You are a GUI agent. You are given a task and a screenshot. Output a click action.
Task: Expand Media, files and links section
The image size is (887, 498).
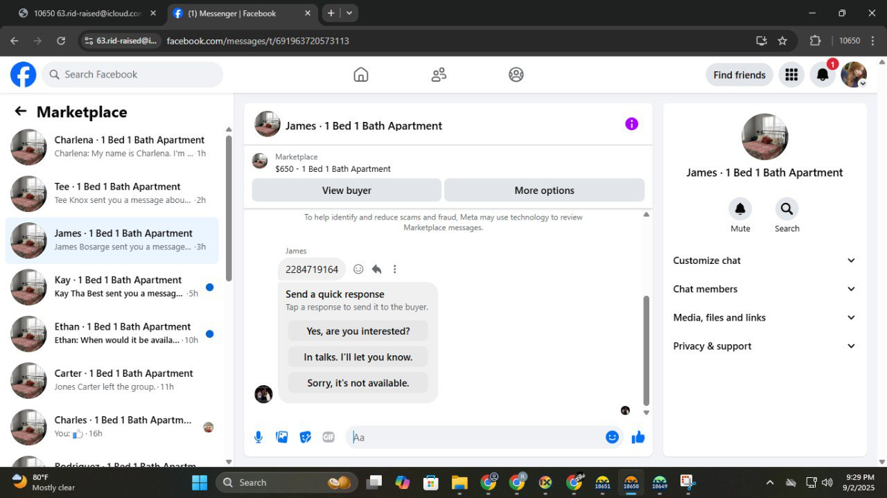click(764, 317)
